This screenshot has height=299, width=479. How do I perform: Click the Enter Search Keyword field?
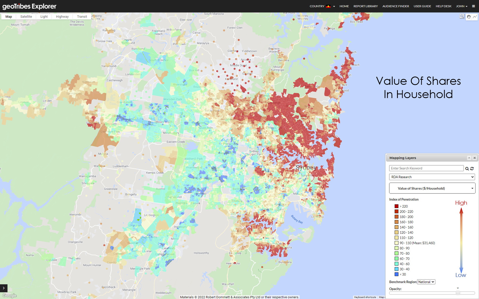[x=426, y=168]
